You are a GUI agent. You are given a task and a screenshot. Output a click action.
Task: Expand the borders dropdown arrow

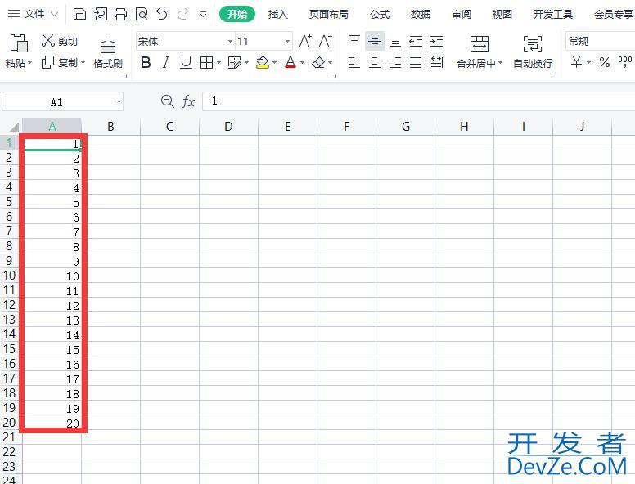218,63
